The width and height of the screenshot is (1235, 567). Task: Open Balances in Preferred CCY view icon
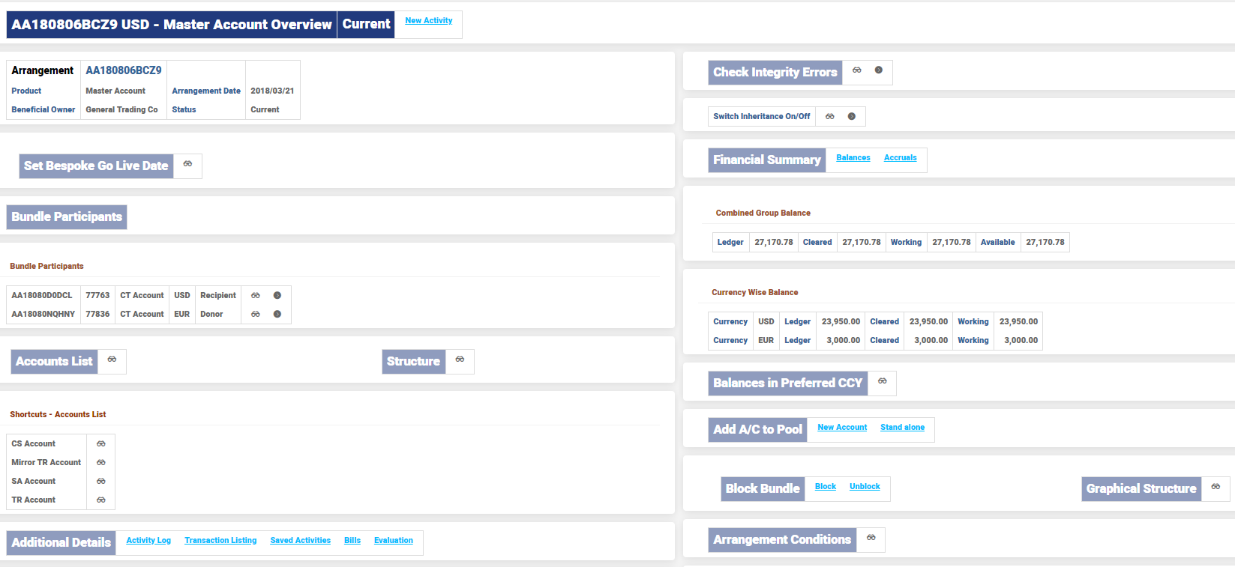click(x=882, y=381)
